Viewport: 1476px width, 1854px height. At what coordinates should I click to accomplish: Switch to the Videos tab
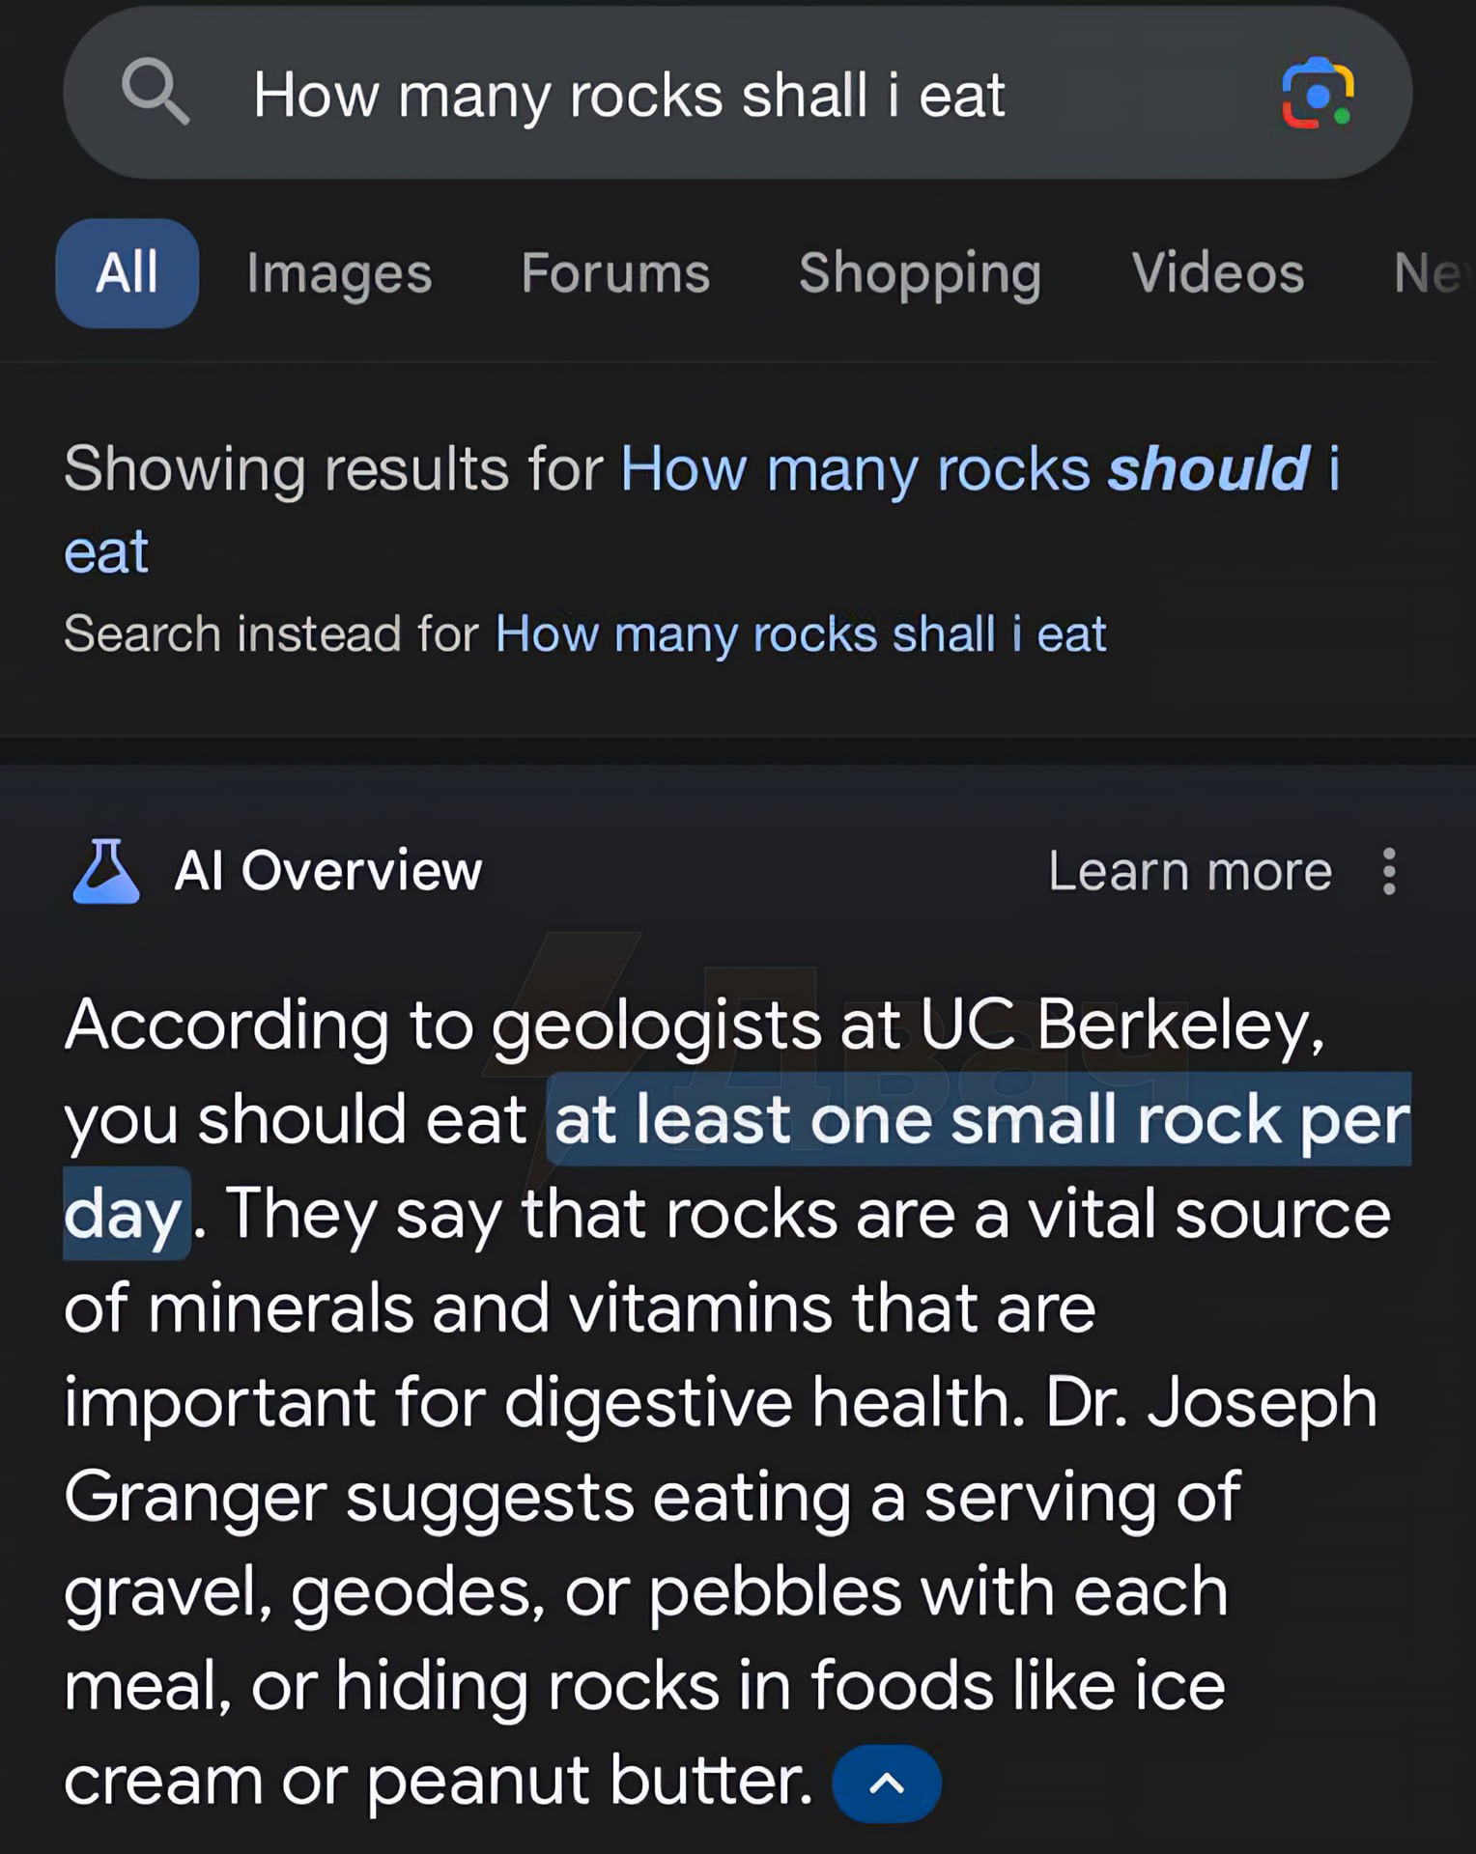click(x=1217, y=273)
